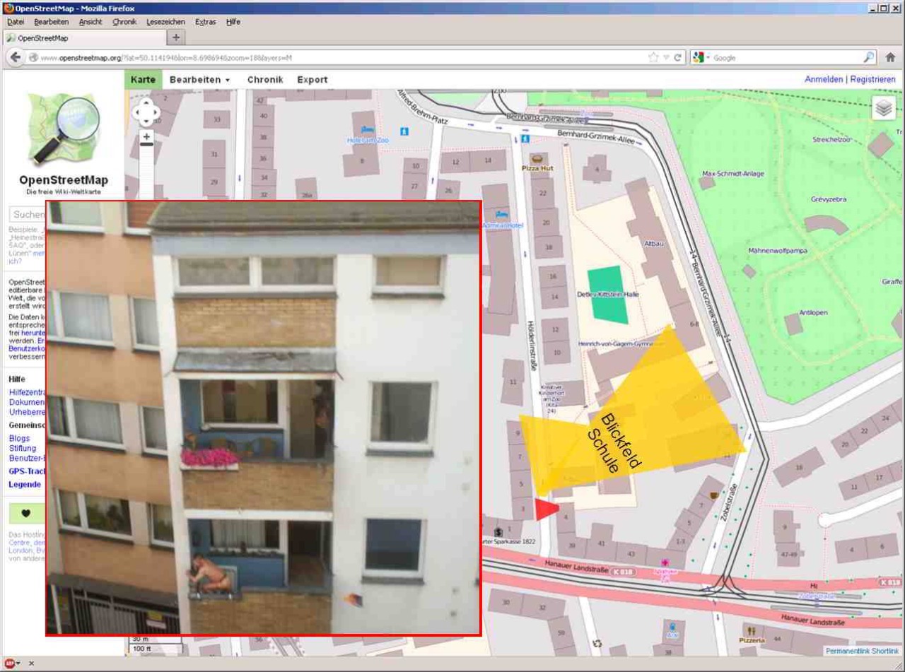Switch to the Export tab
The image size is (905, 672).
point(312,80)
